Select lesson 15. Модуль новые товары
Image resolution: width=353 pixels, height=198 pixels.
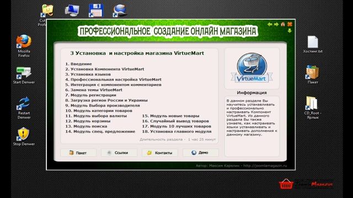tap(170, 116)
